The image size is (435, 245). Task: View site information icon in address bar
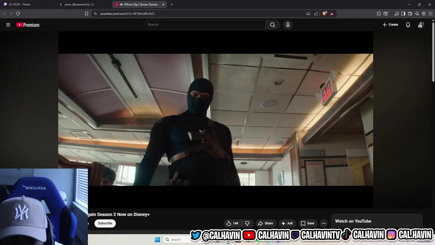coord(95,14)
